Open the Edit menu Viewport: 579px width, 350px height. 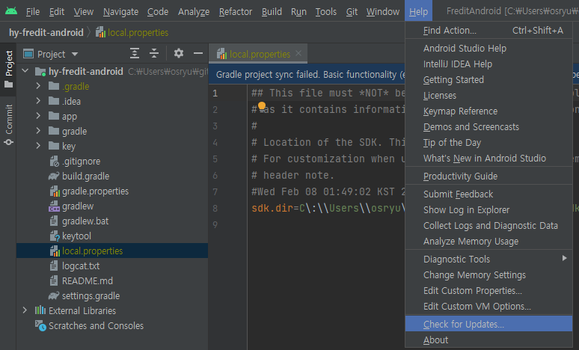click(x=57, y=12)
